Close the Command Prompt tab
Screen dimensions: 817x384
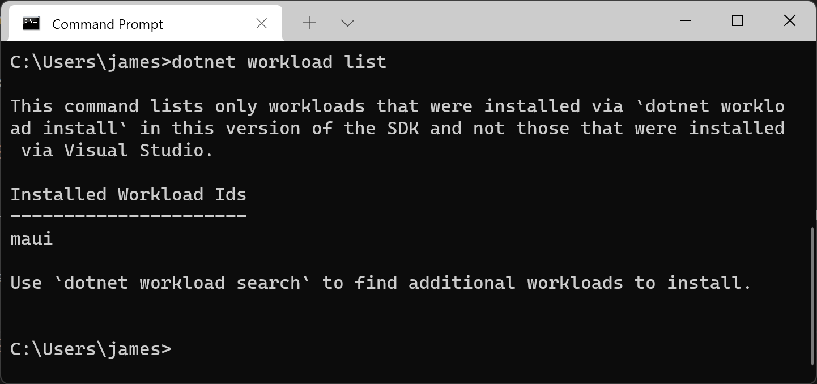click(262, 23)
